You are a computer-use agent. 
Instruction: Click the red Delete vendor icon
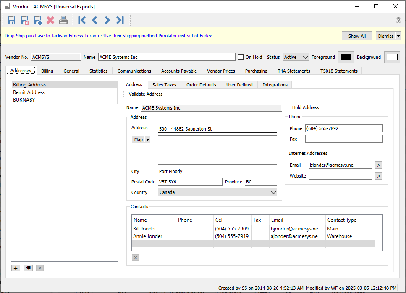pos(50,20)
